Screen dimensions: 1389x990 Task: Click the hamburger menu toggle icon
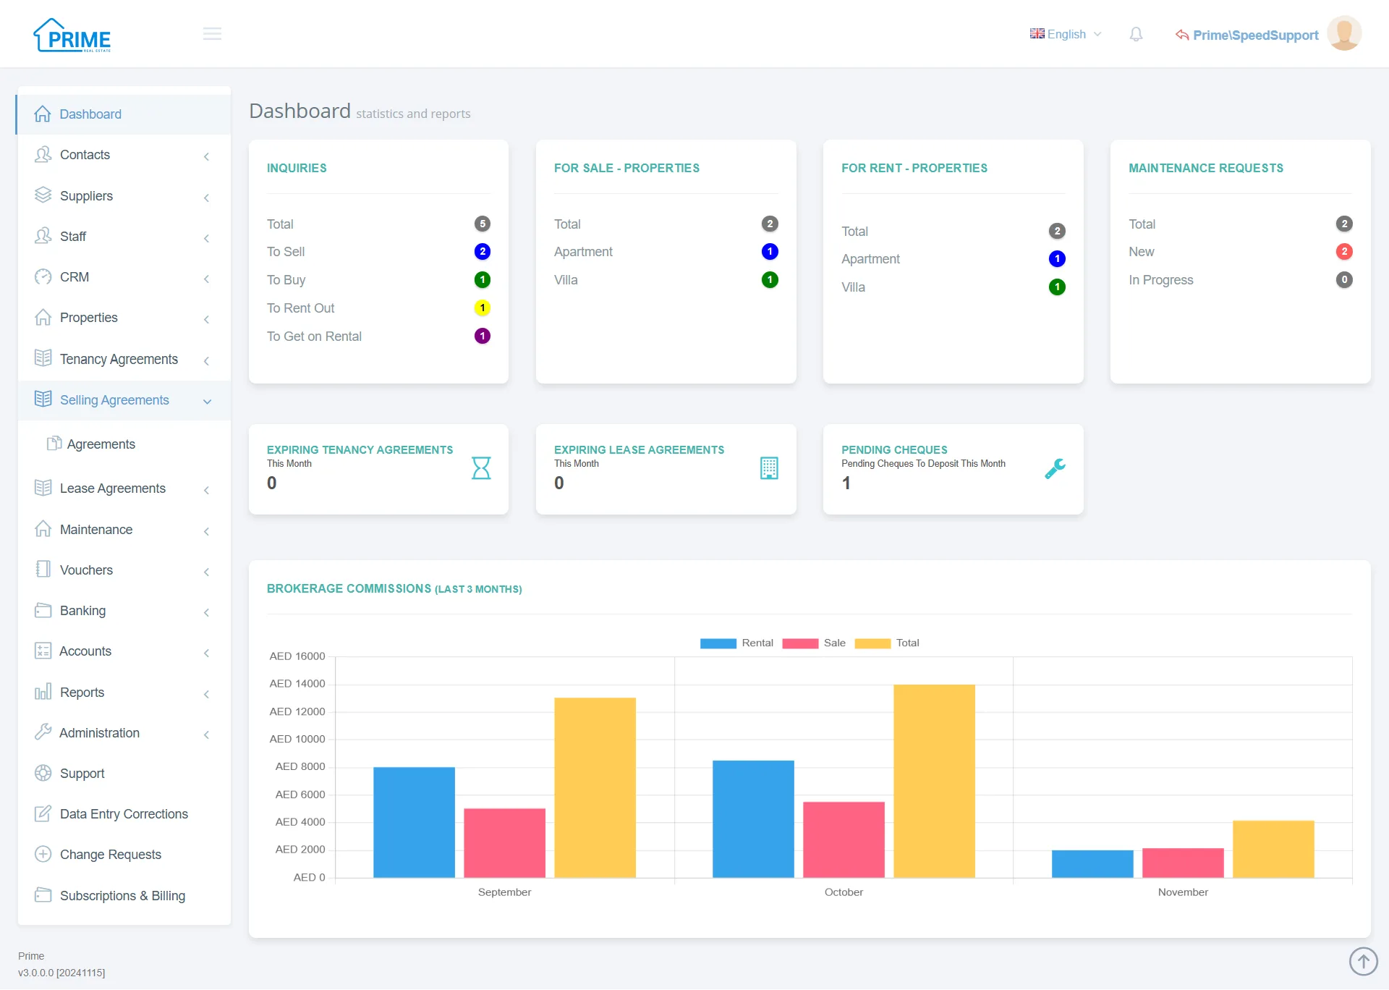tap(212, 34)
